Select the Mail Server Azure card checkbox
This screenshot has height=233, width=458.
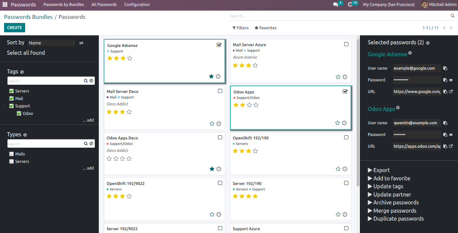coord(346,44)
